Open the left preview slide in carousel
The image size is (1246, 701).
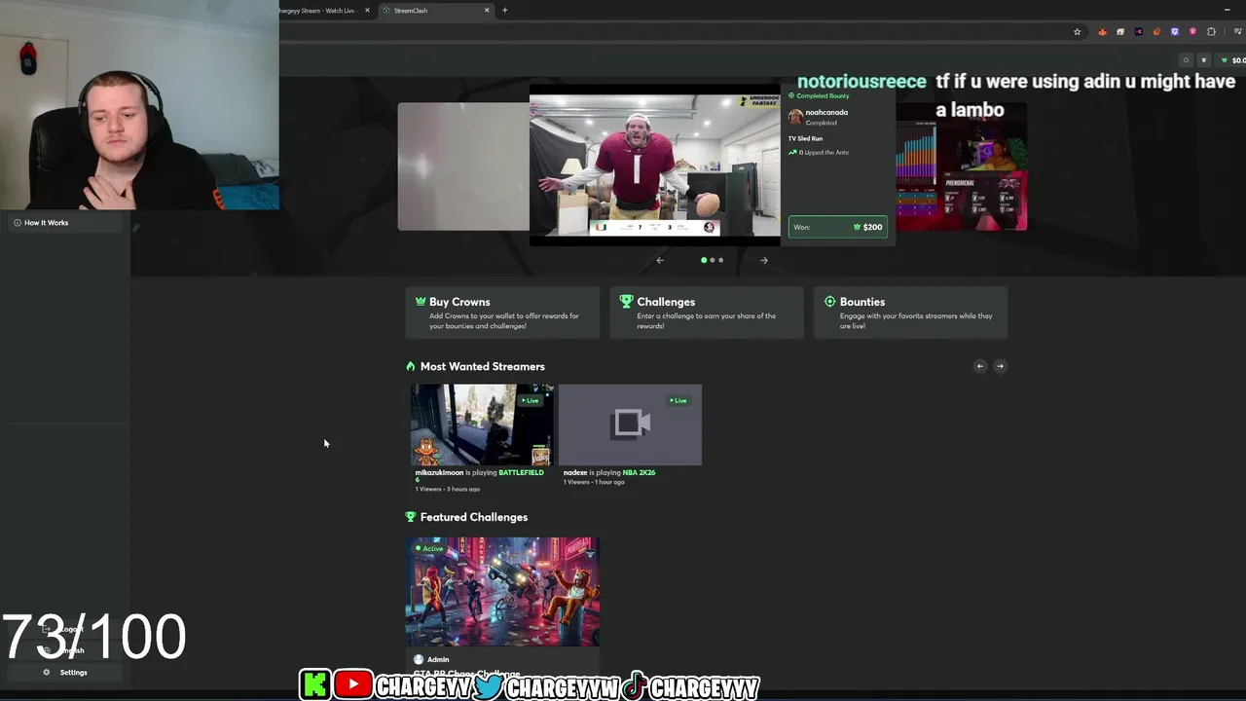click(x=463, y=166)
